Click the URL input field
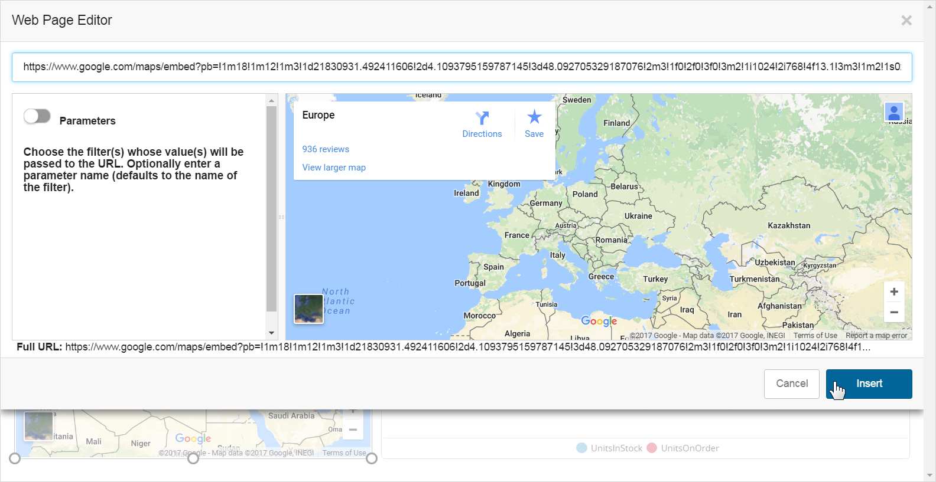 (x=461, y=67)
